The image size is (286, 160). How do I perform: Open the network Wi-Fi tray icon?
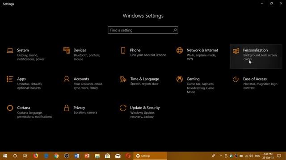point(246,156)
